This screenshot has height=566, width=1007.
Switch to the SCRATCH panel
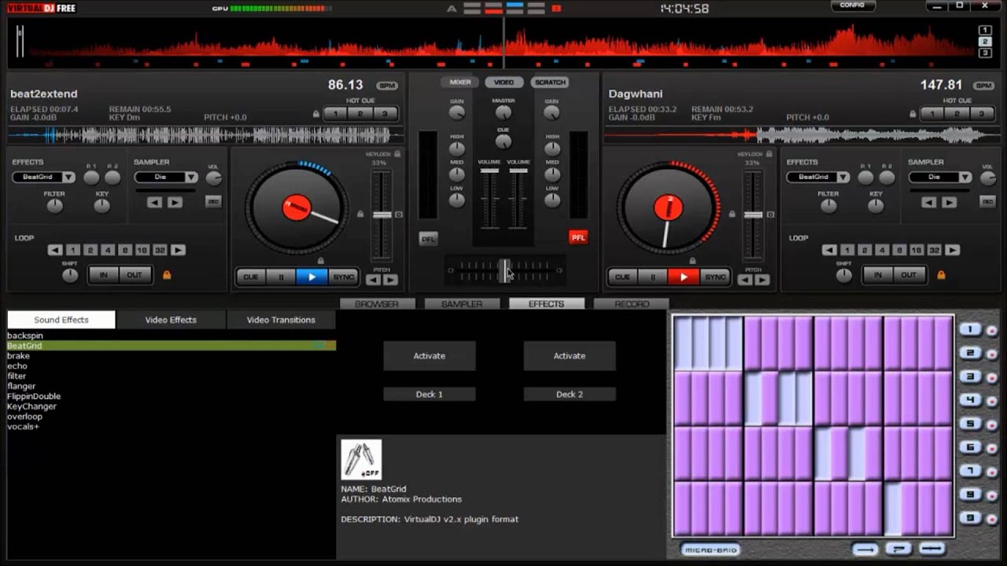[550, 82]
